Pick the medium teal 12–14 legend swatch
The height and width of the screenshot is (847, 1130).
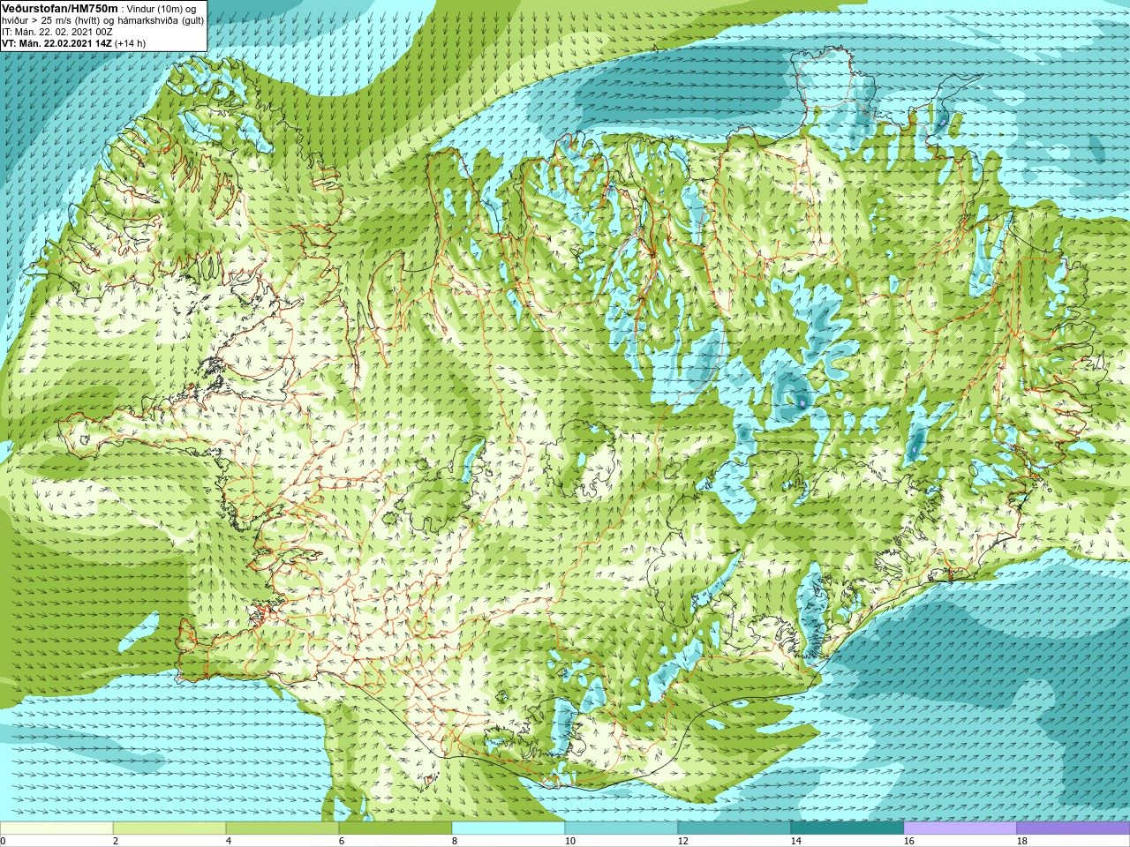pos(734,828)
